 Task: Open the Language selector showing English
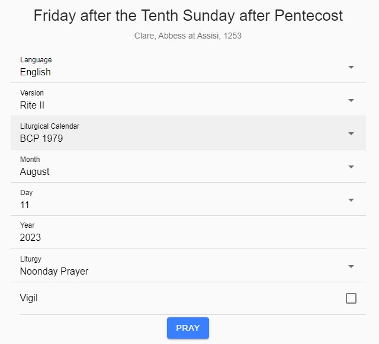178,72
